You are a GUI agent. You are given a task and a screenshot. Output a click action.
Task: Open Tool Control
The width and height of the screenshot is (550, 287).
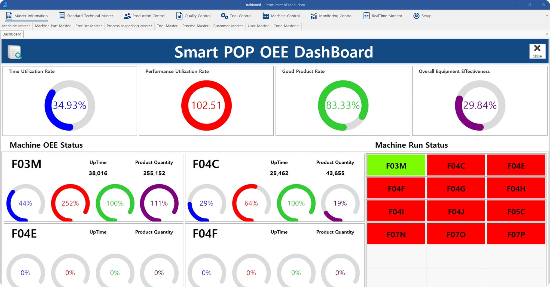pos(236,16)
